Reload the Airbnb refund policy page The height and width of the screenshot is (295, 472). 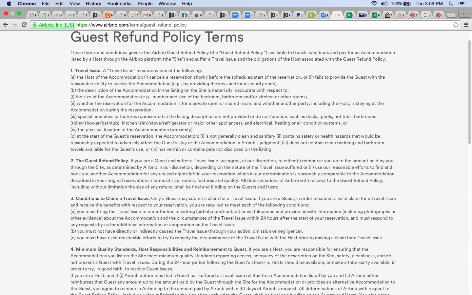(24, 25)
